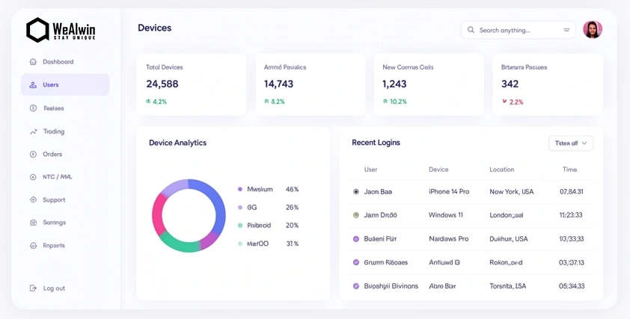Click the 1,243 value
Image resolution: width=630 pixels, height=319 pixels.
tap(394, 84)
